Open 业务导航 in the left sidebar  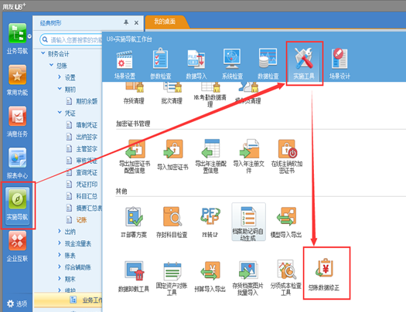pos(17,39)
